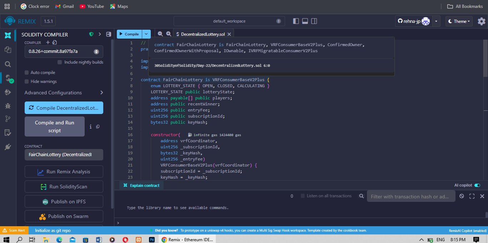
Task: Open Remix settings gear icon
Action: click(x=482, y=21)
